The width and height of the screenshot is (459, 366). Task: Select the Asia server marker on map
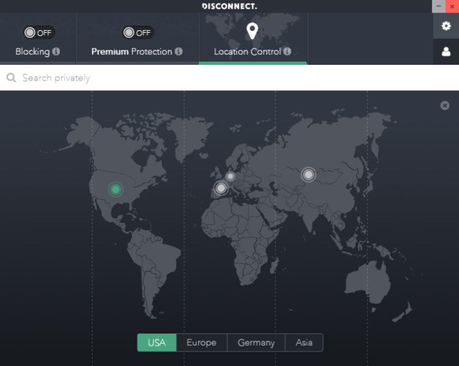(x=308, y=175)
